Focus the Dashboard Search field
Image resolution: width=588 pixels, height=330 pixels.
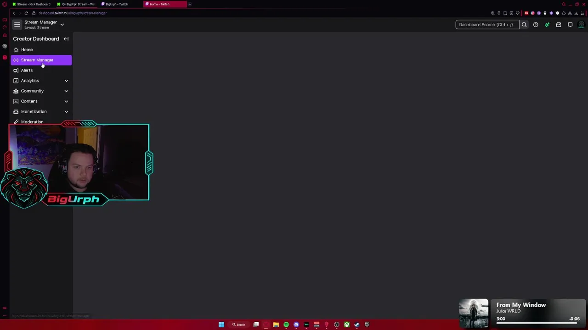point(487,25)
